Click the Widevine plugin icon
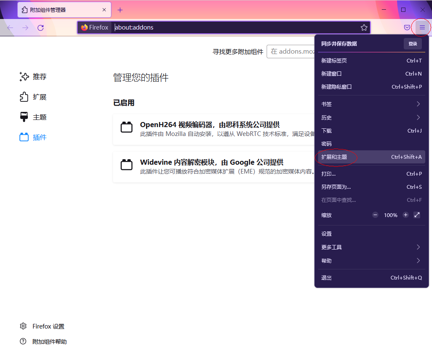Image resolution: width=432 pixels, height=364 pixels. click(127, 165)
